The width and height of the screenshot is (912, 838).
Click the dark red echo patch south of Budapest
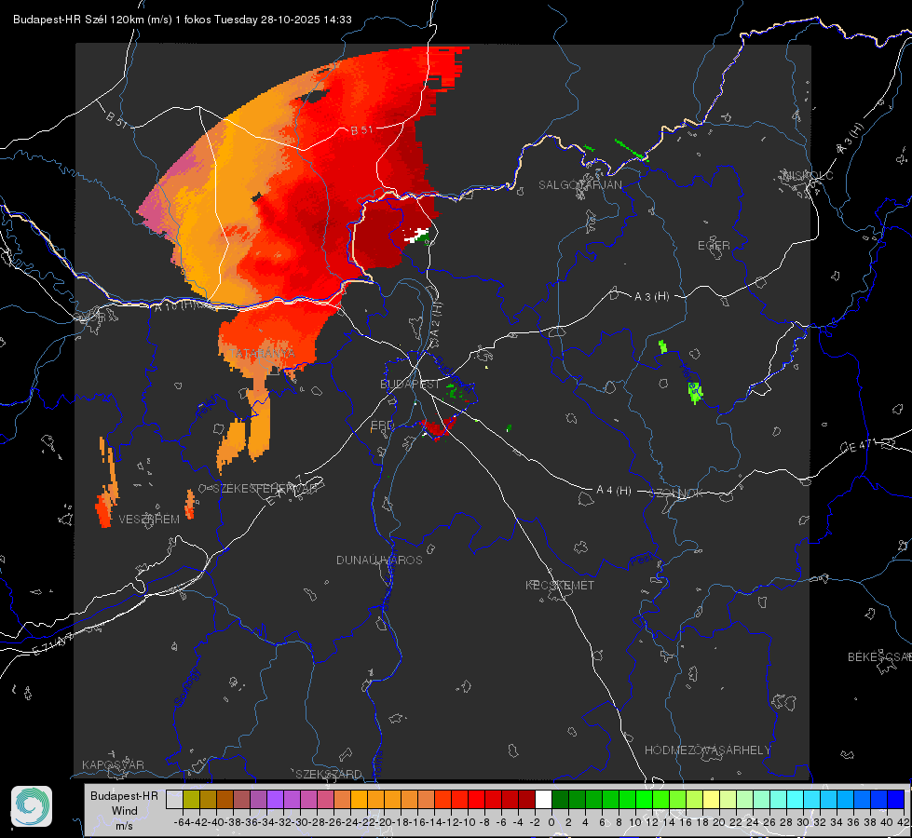(x=438, y=428)
